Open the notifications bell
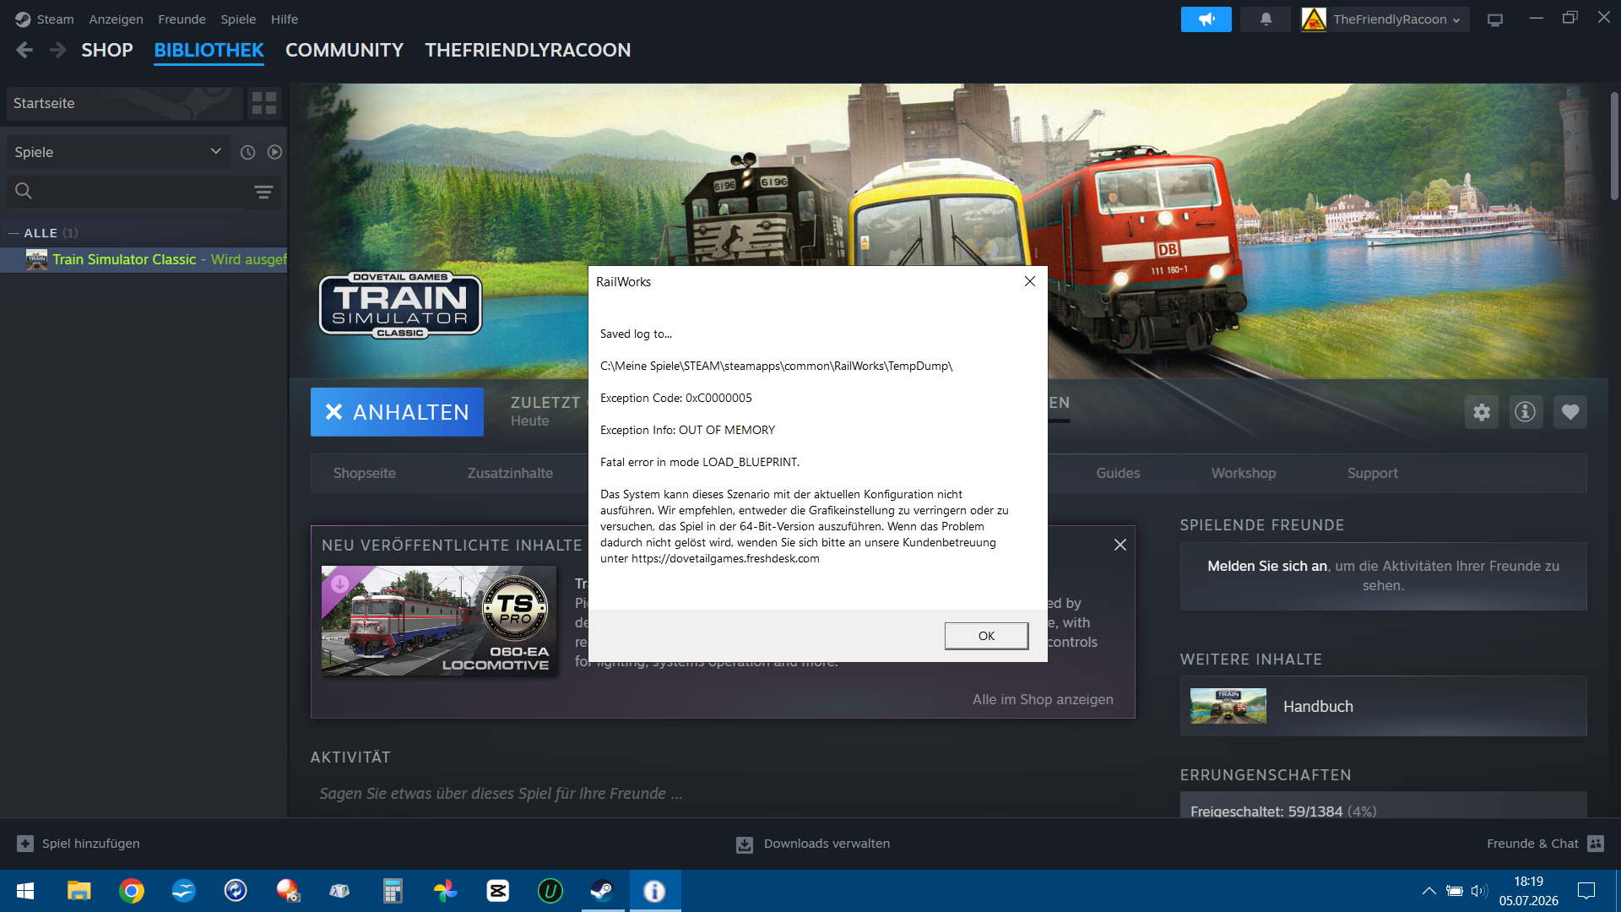Screen dimensions: 1621x912 coord(1266,19)
